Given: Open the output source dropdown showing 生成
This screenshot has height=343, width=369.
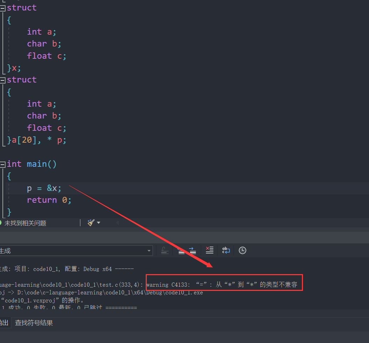Looking at the screenshot, I should pos(76,251).
